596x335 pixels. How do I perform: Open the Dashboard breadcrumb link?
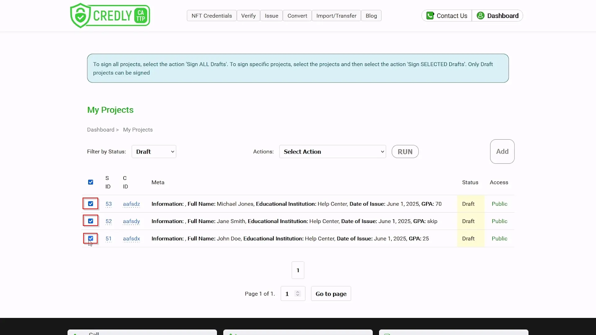(x=101, y=130)
